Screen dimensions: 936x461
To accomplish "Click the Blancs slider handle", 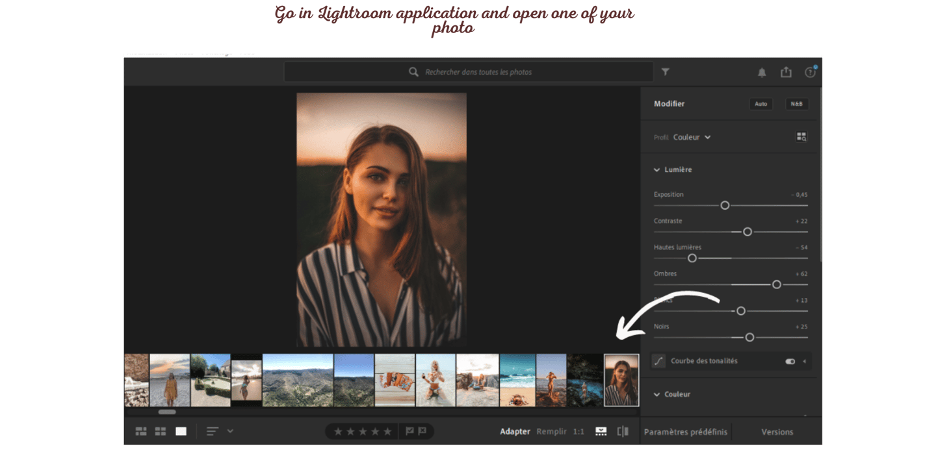I will pos(741,311).
